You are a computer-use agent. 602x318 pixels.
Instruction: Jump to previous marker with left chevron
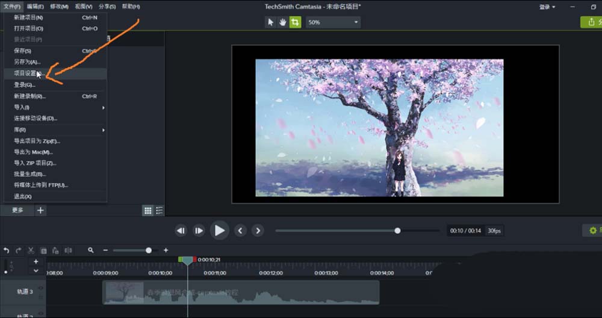pos(240,231)
